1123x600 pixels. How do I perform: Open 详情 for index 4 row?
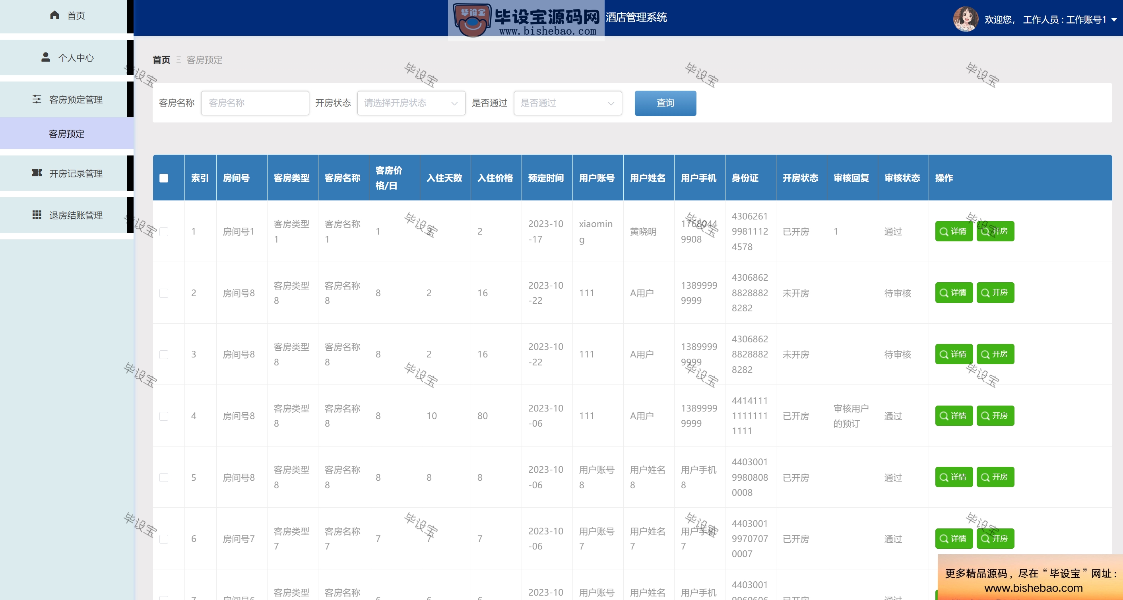tap(953, 416)
